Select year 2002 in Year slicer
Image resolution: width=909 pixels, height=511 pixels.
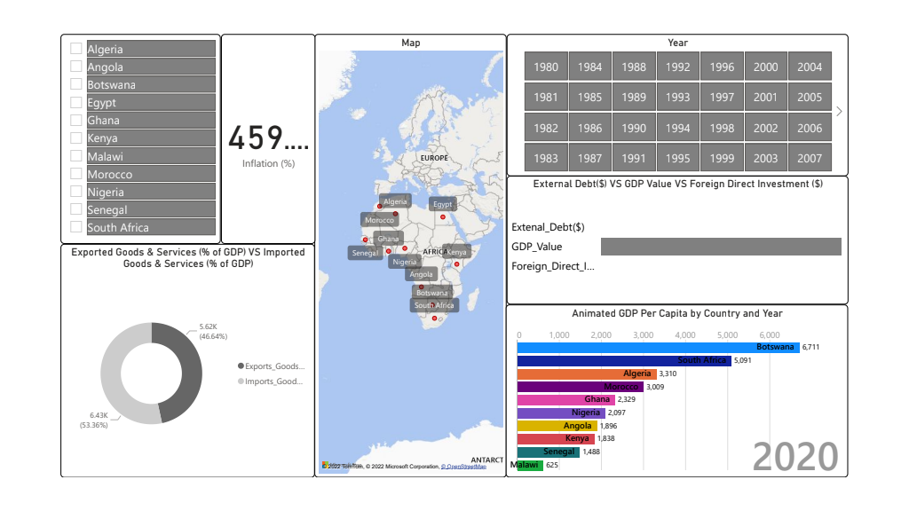[x=766, y=128]
